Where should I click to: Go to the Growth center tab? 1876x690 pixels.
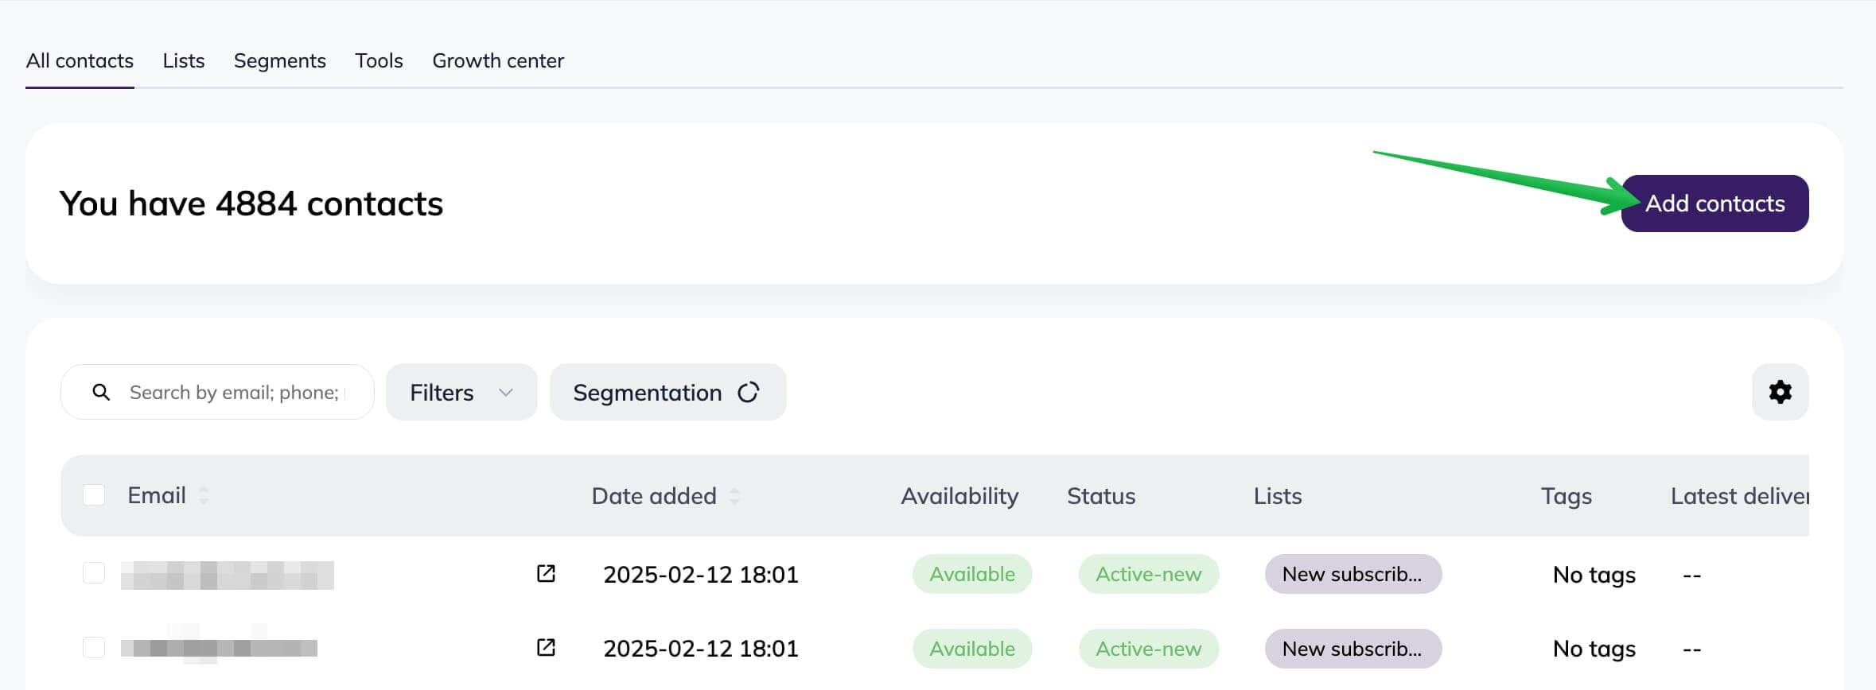pyautogui.click(x=498, y=60)
